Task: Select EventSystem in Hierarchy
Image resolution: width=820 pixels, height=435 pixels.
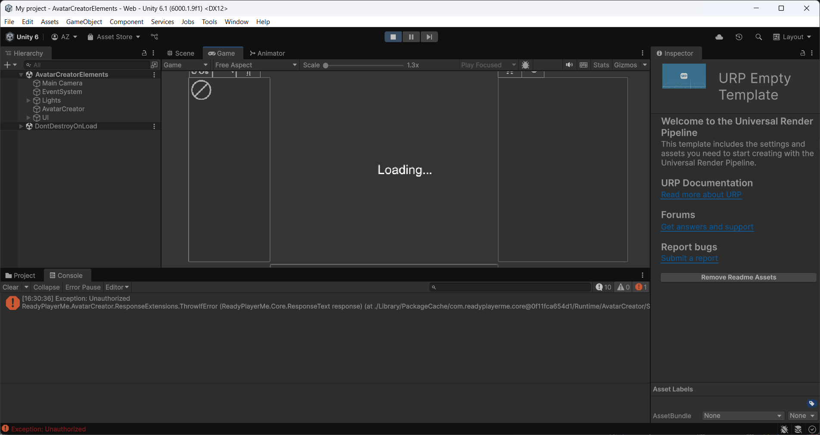Action: click(x=62, y=92)
